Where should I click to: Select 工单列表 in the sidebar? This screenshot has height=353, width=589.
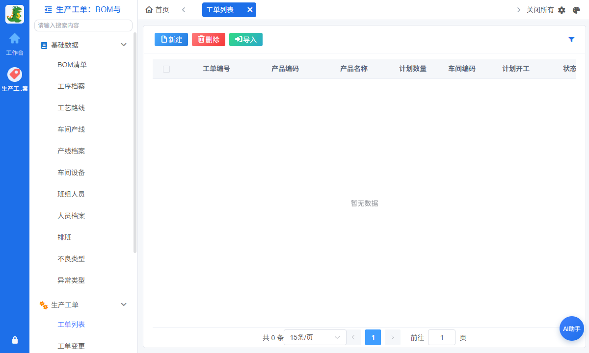tap(71, 325)
